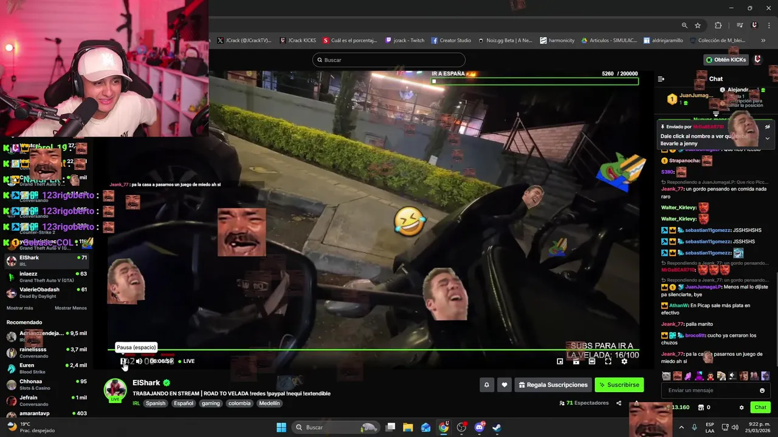Collapse the chat panel arrow icon
Image resolution: width=778 pixels, height=437 pixels.
tap(661, 79)
